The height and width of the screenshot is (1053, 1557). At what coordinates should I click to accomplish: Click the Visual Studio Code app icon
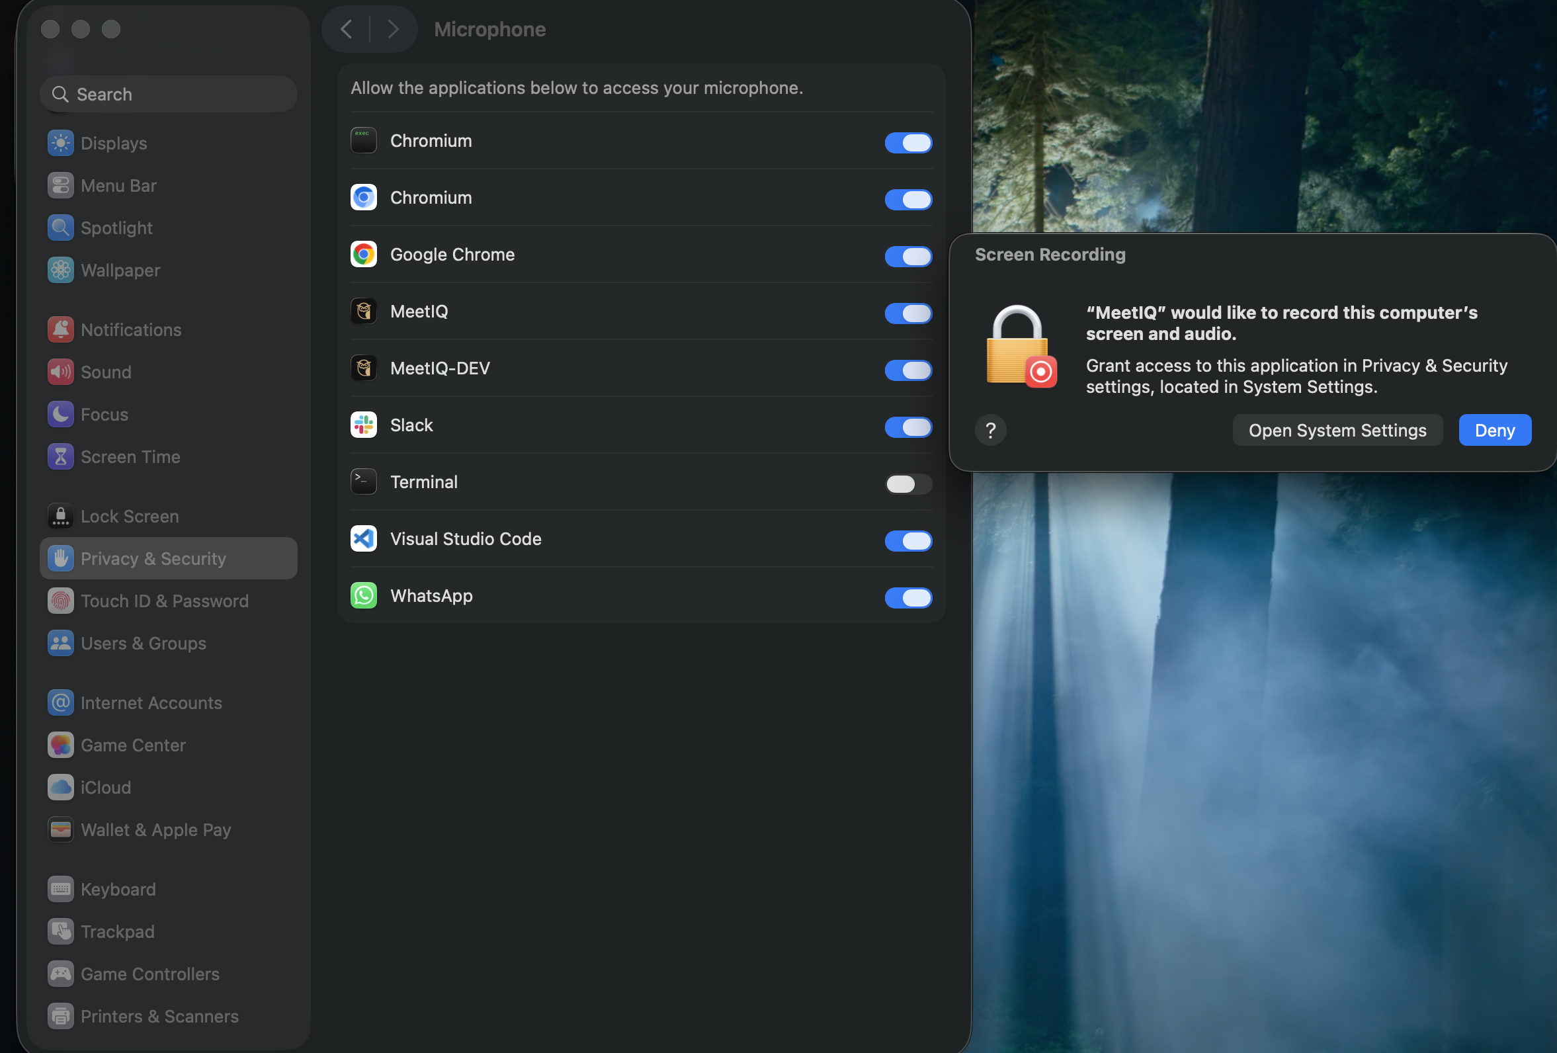coord(364,538)
